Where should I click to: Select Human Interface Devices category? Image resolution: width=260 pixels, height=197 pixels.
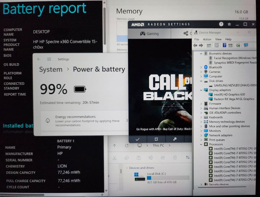coord(224,108)
